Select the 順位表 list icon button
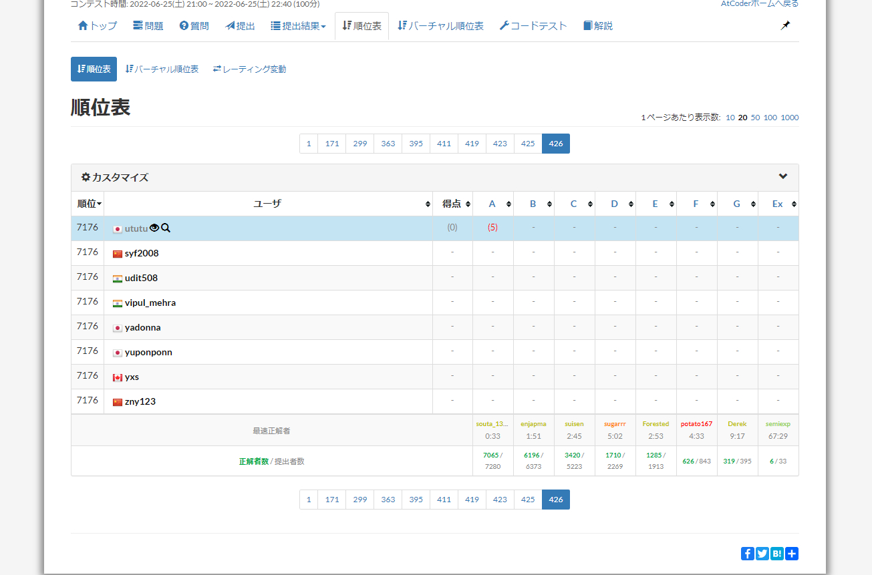 [x=94, y=68]
